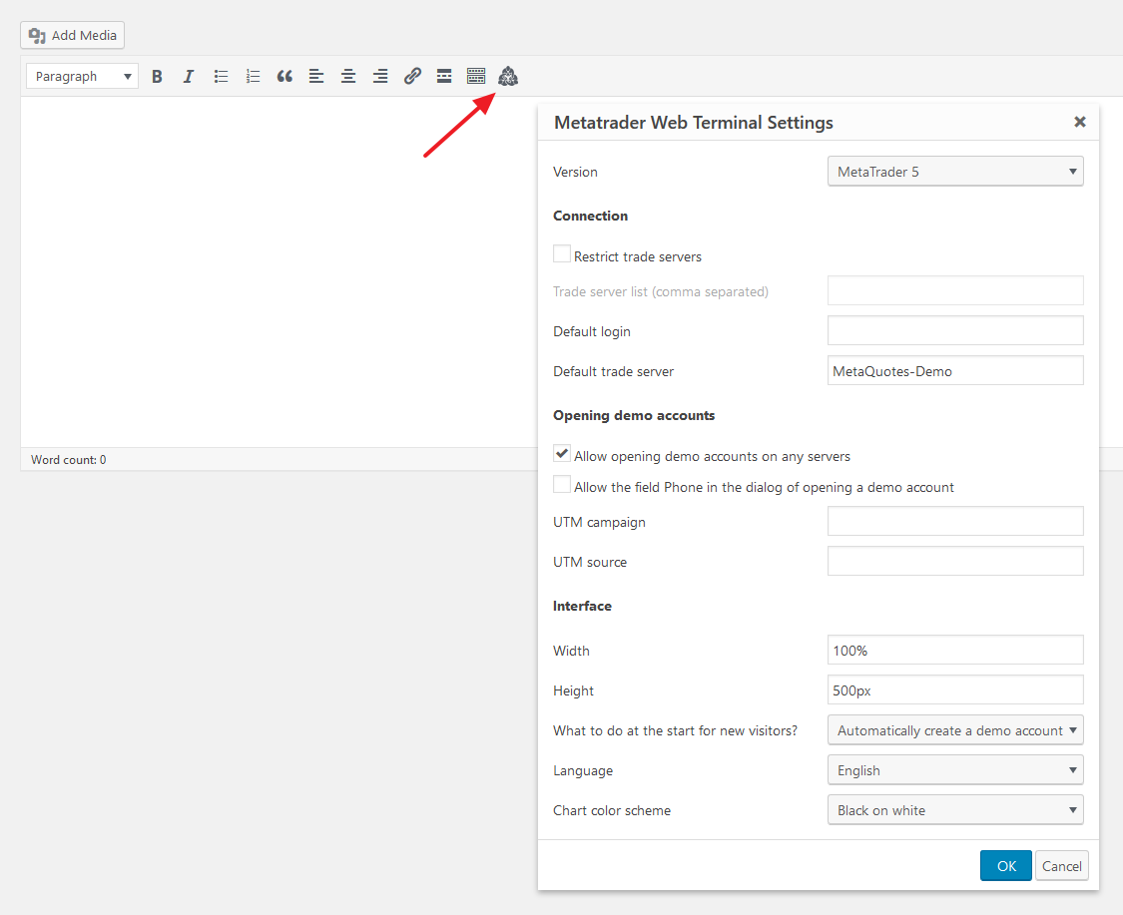1123x915 pixels.
Task: Open the MetaTrader Web Terminal toolbar icon
Action: [x=508, y=76]
